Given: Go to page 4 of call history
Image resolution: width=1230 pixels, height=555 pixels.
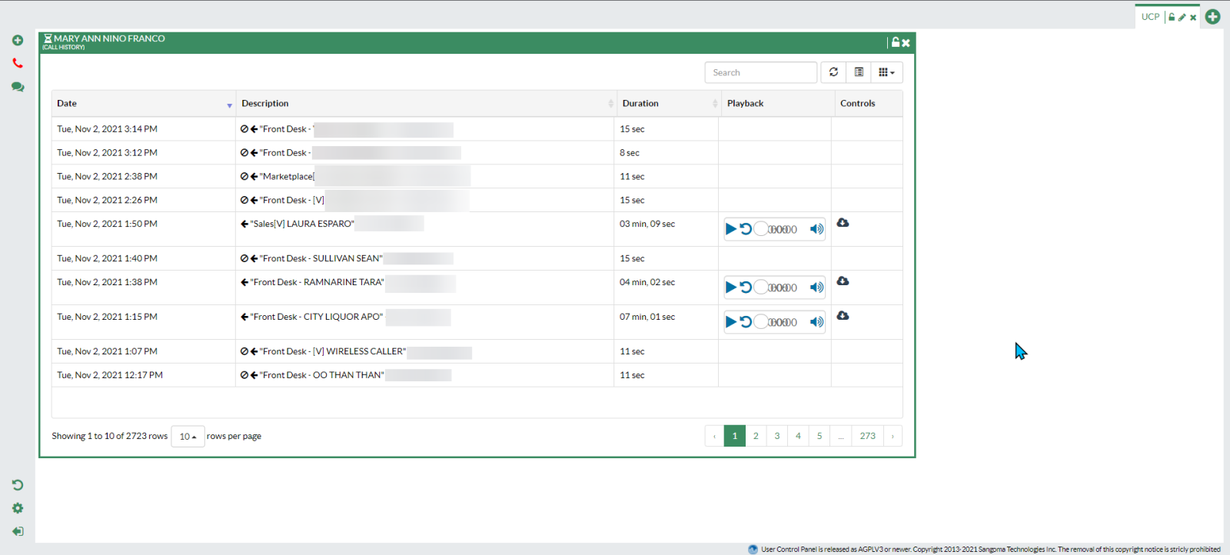Looking at the screenshot, I should pyautogui.click(x=798, y=436).
